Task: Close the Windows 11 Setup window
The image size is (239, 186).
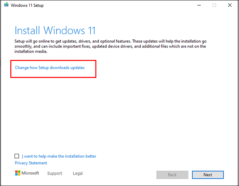Action: [x=231, y=5]
